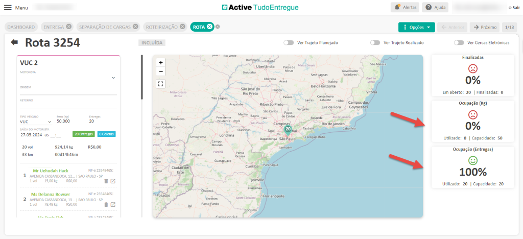This screenshot has height=239, width=523.
Task: Open Ms Delanna Bowser customer link
Action: pos(51,194)
